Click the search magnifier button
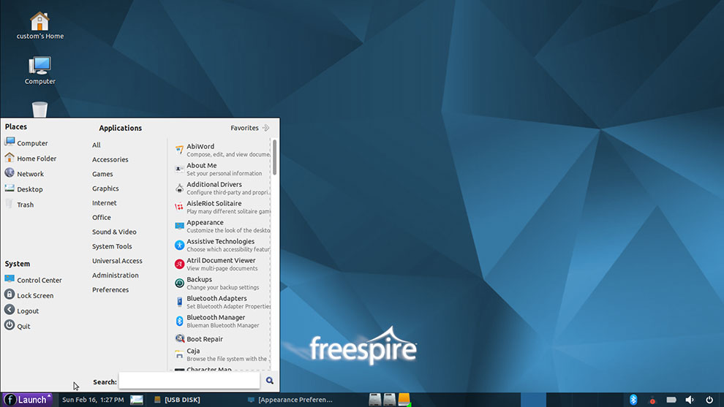Viewport: 724px width, 407px height. (x=270, y=381)
